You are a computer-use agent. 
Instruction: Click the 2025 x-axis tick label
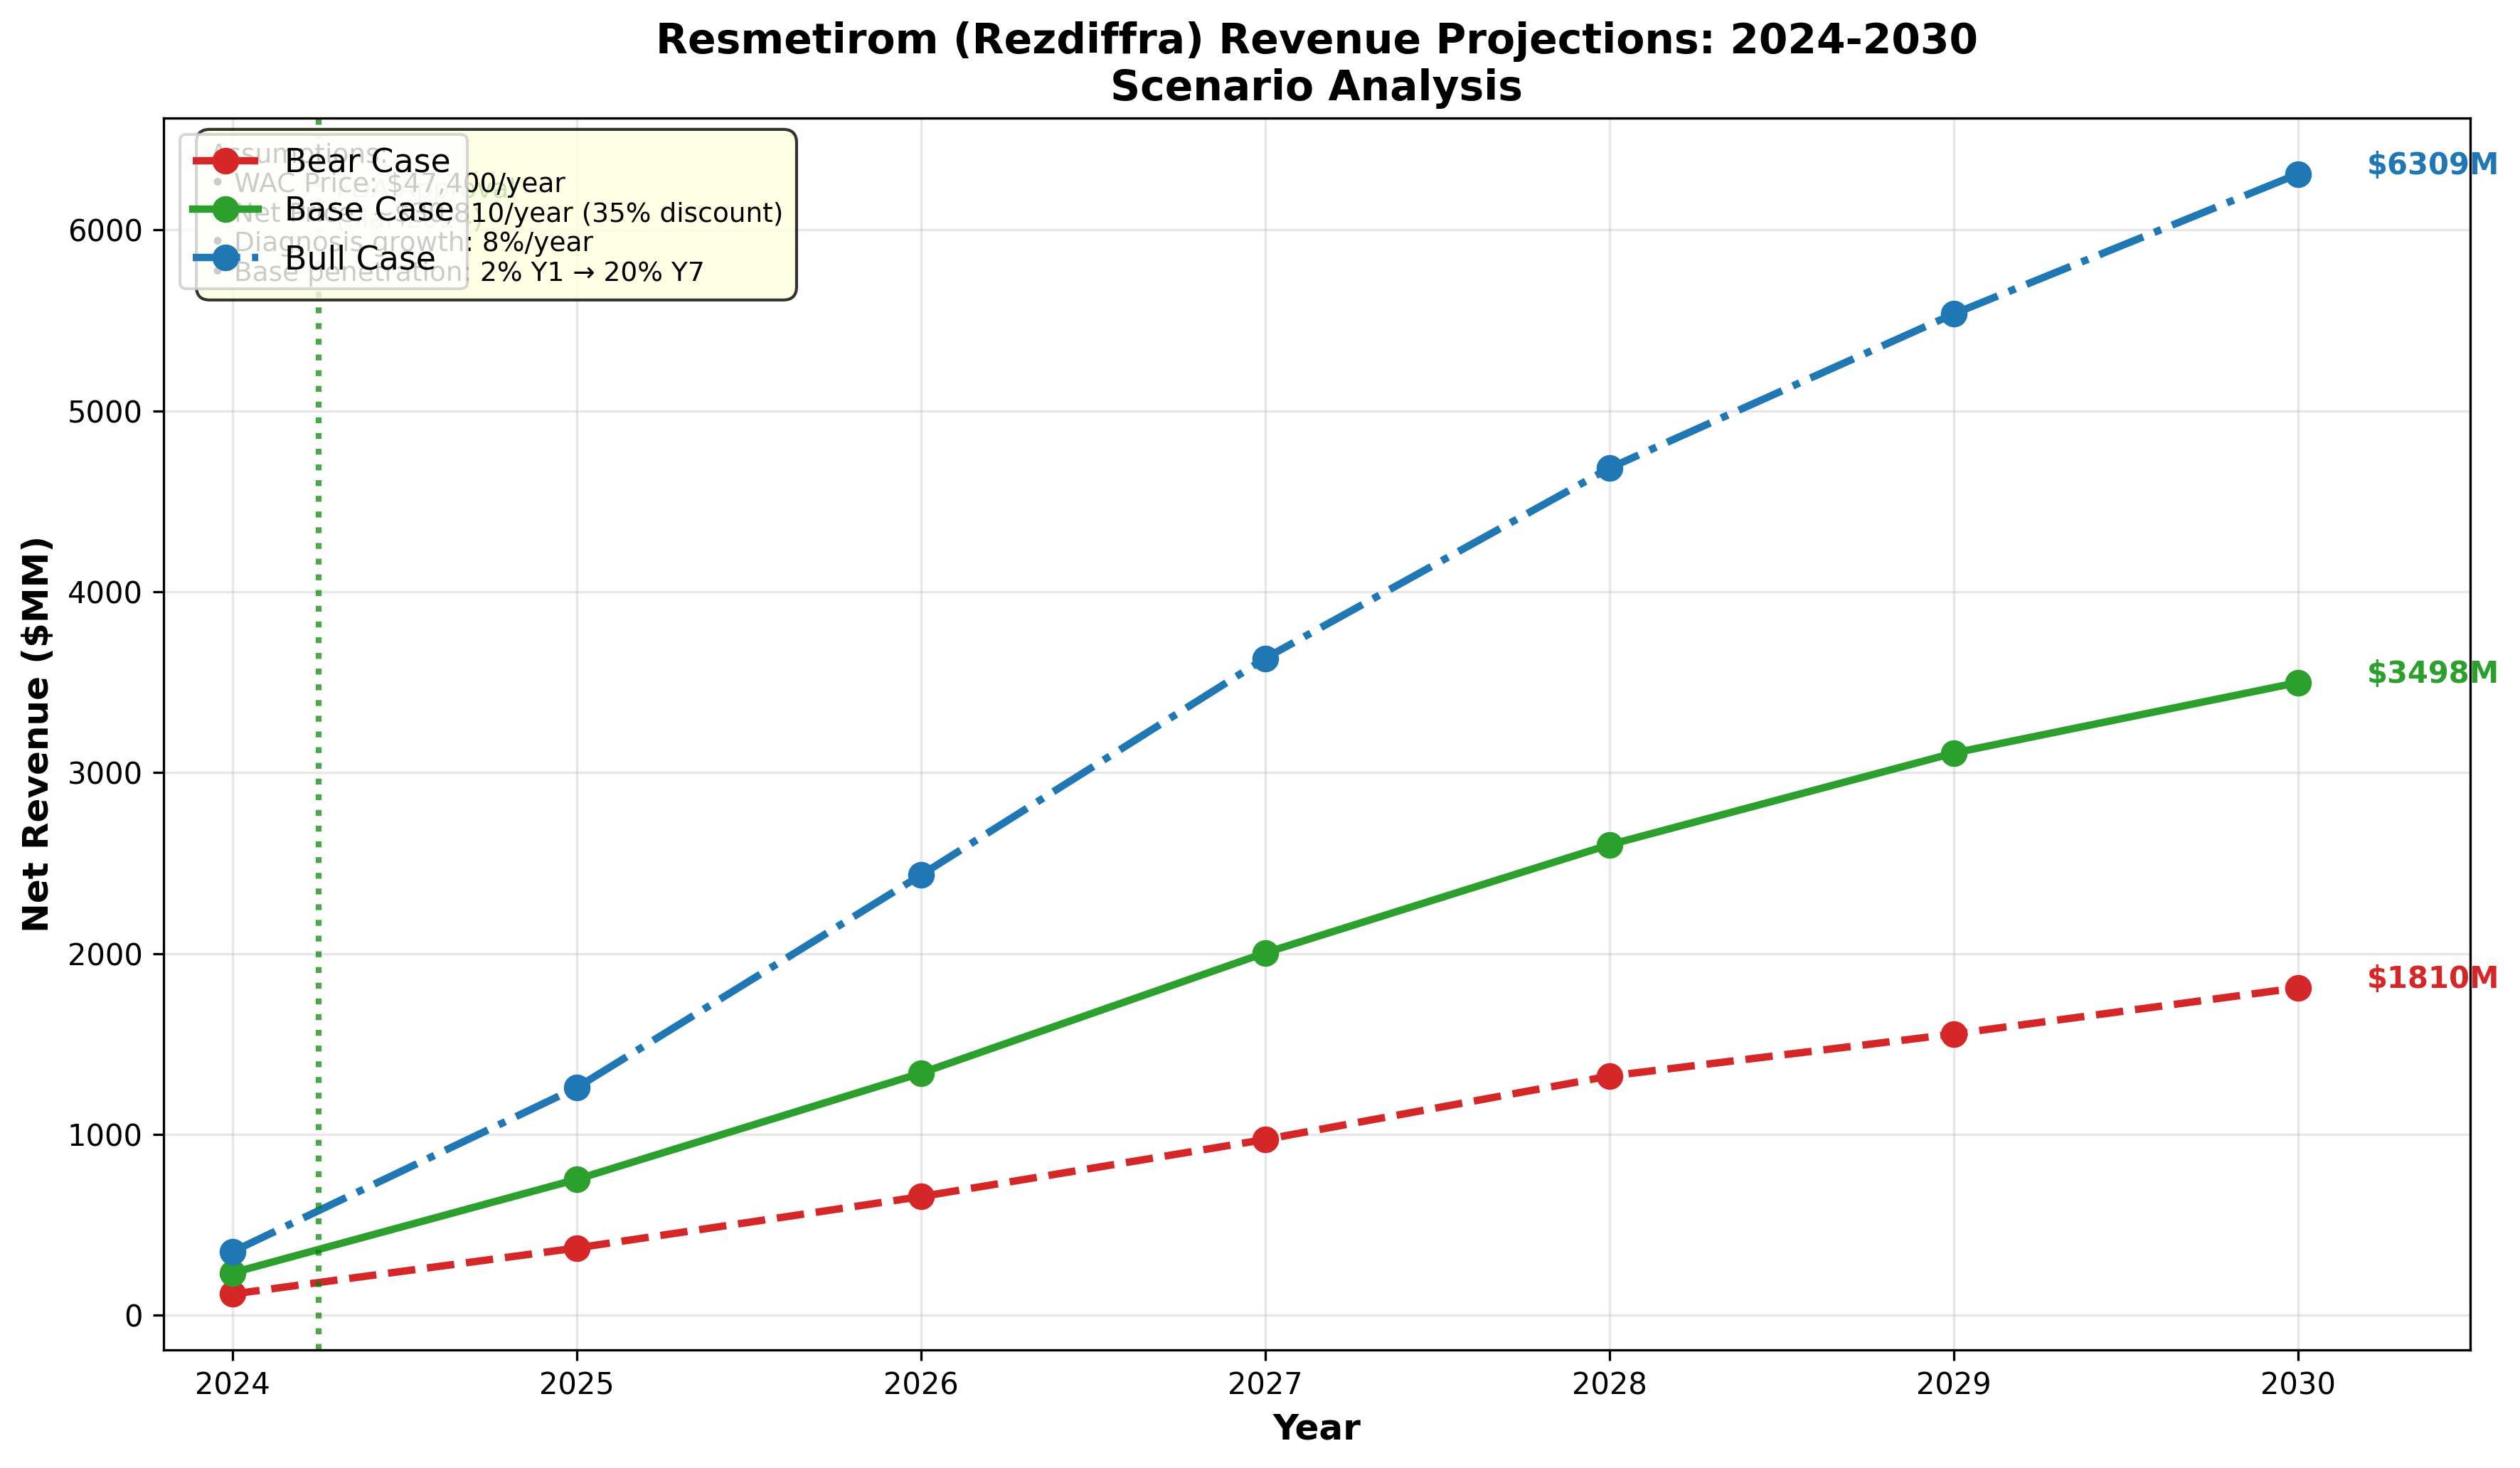pyautogui.click(x=577, y=1384)
